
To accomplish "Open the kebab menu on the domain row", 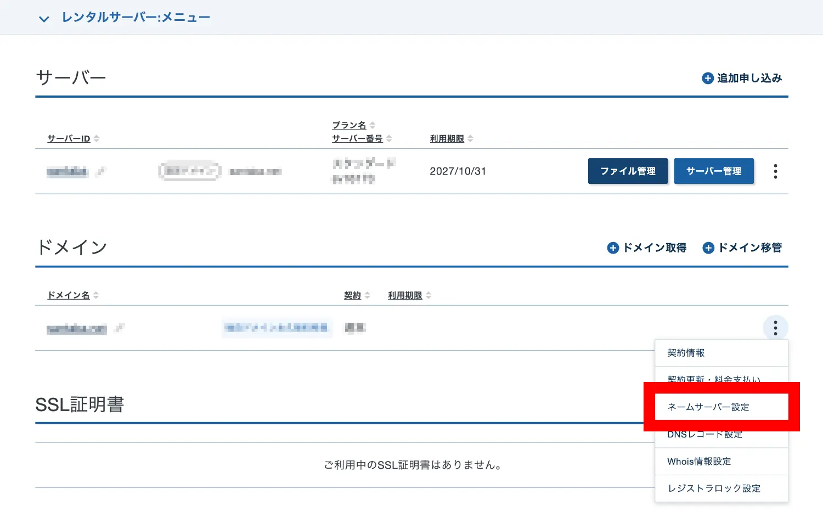I will pos(775,328).
